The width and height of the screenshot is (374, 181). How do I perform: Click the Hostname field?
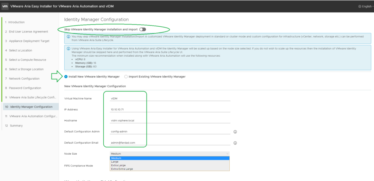click(170, 121)
